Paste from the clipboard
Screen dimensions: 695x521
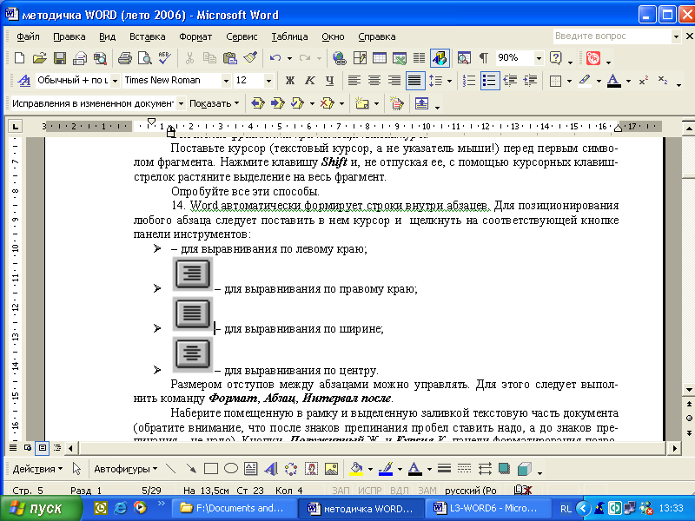229,58
